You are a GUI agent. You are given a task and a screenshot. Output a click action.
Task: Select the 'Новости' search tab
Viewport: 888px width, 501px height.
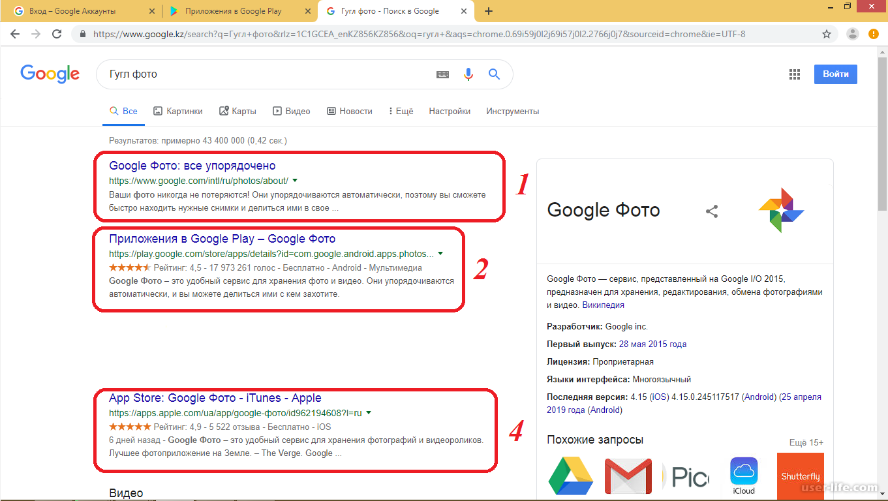coord(350,112)
